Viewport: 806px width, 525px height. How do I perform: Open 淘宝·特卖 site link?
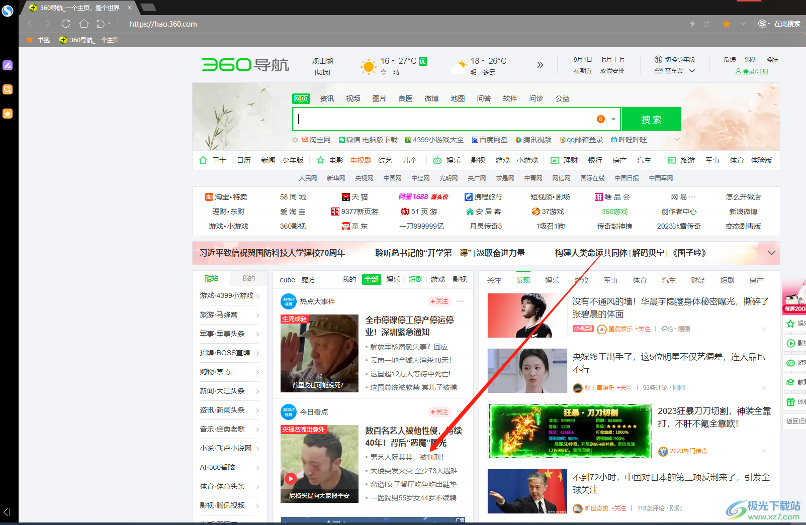(x=226, y=197)
